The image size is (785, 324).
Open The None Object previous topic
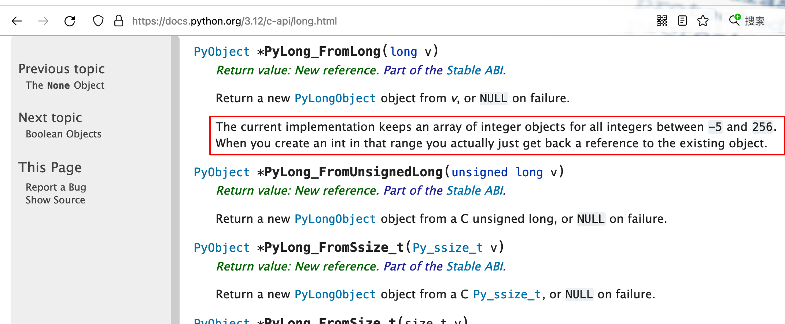[65, 85]
